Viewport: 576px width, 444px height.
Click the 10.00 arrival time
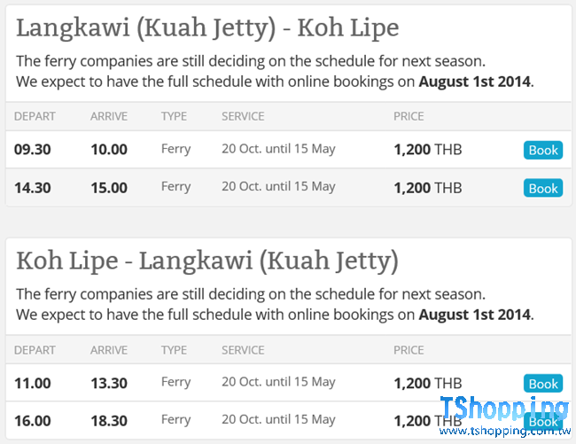click(x=109, y=149)
